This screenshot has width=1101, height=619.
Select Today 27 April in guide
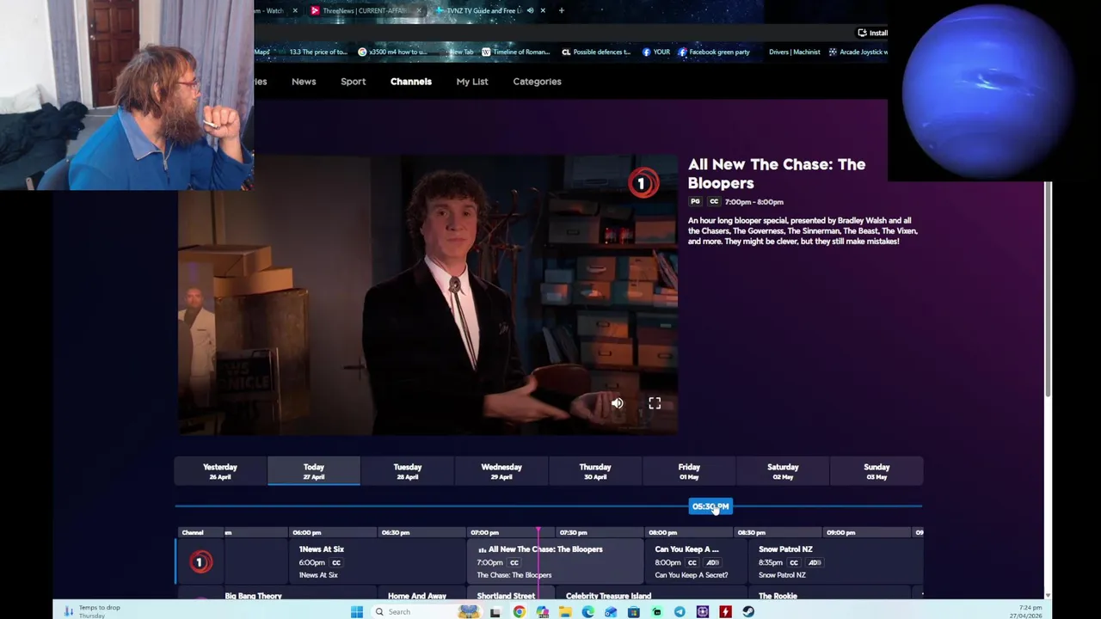point(314,471)
